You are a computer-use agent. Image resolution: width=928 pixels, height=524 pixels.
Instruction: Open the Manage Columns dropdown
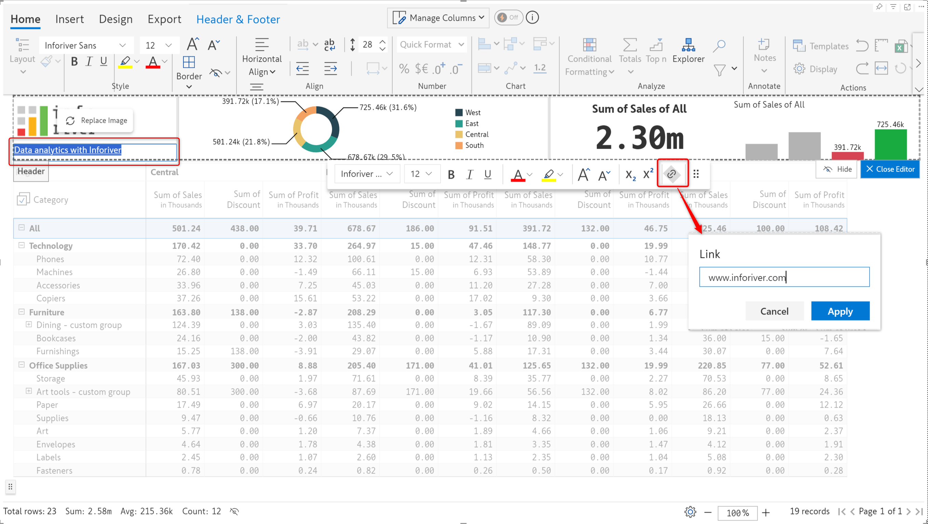click(438, 18)
